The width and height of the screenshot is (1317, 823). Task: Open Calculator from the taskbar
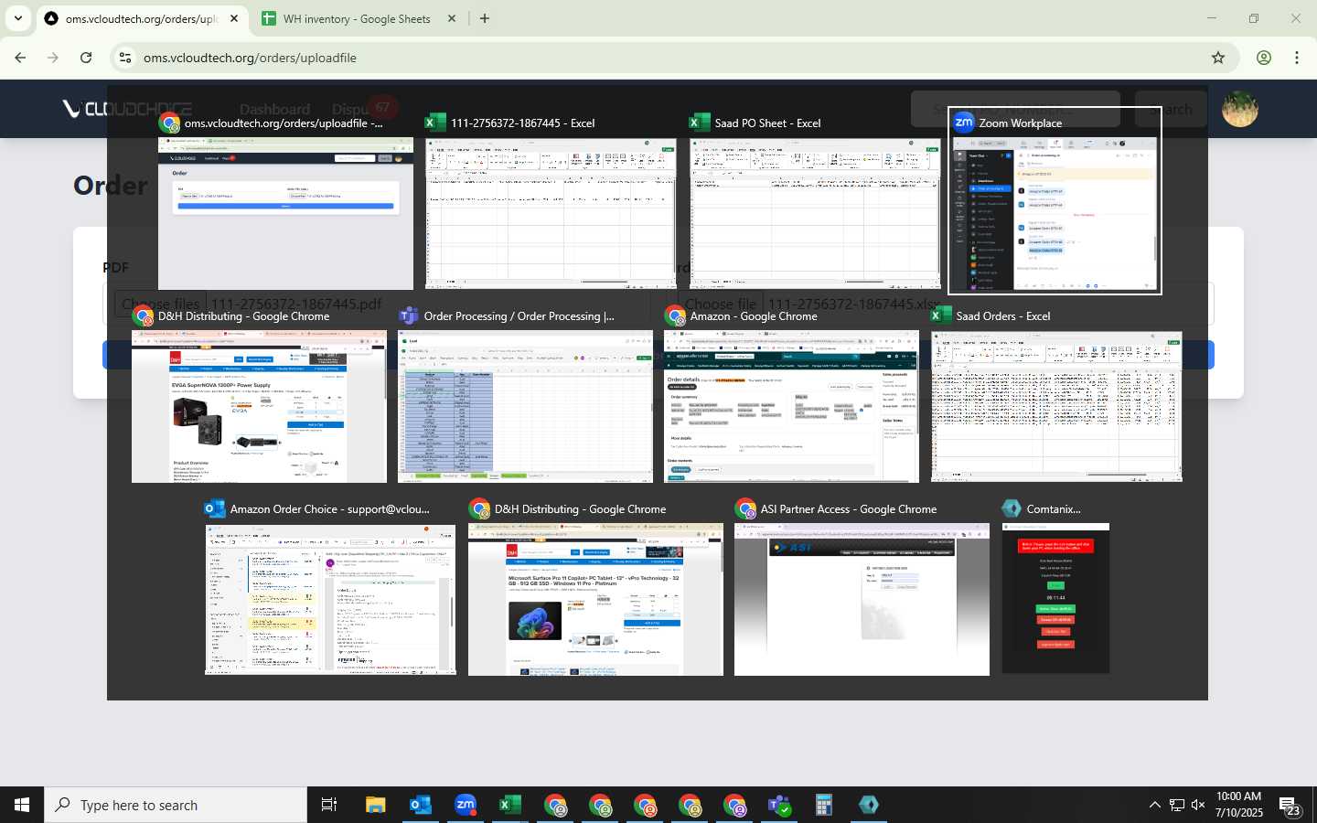[824, 805]
